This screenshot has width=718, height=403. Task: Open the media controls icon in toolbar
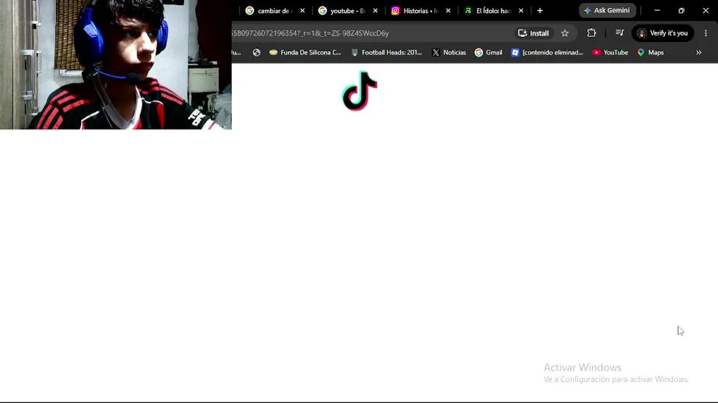point(619,33)
